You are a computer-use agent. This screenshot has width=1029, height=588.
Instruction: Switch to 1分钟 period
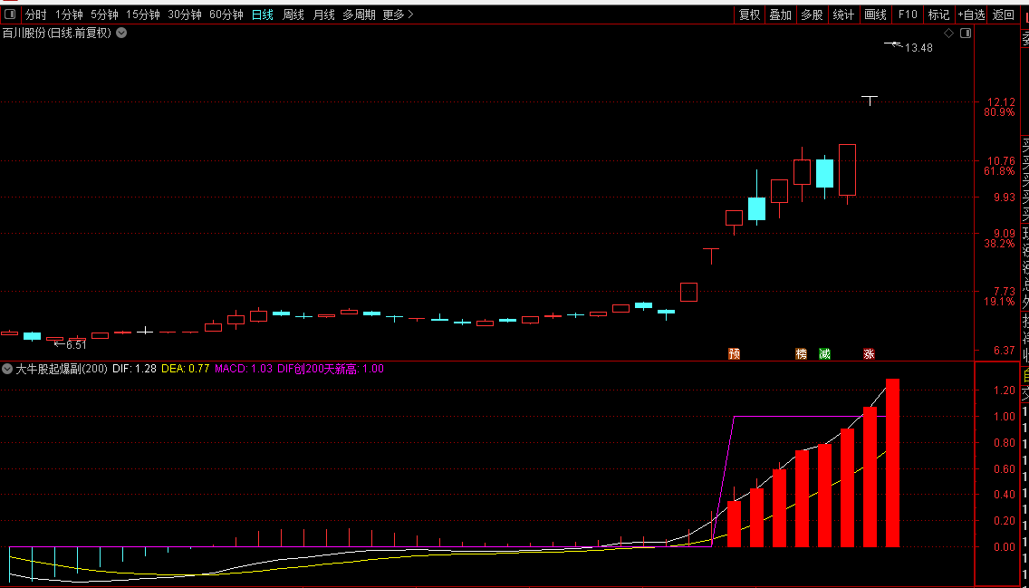[x=69, y=14]
